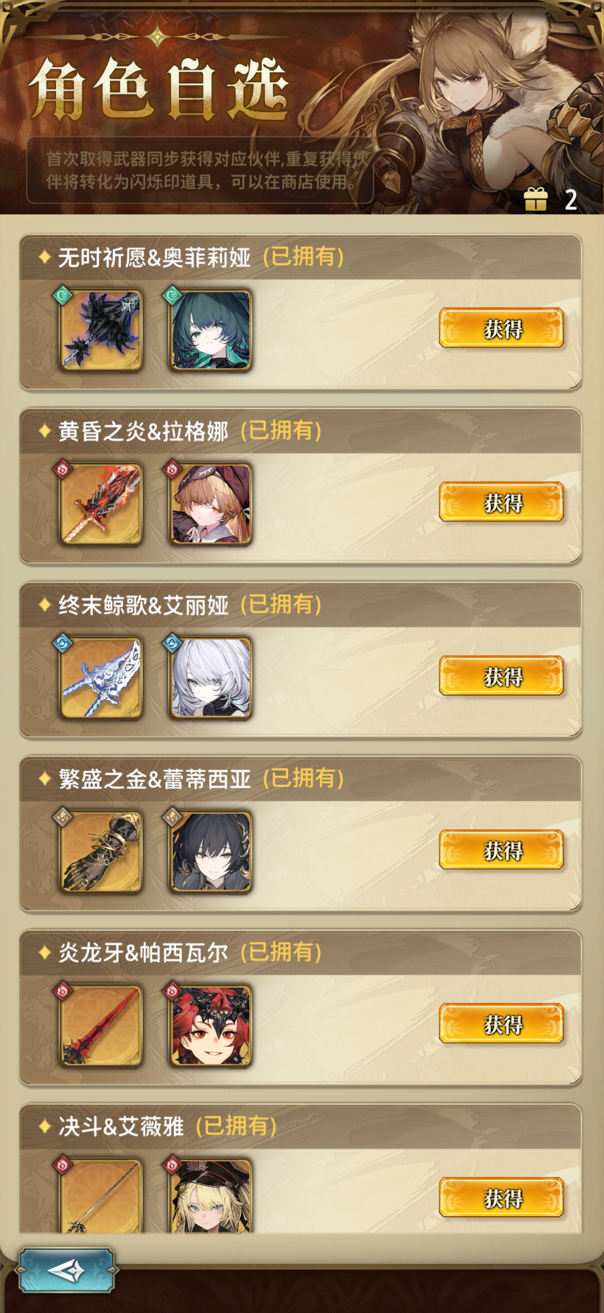Click 获得 for 炎龙牙&帕西瓦尔
This screenshot has width=604, height=1313.
pos(502,1023)
